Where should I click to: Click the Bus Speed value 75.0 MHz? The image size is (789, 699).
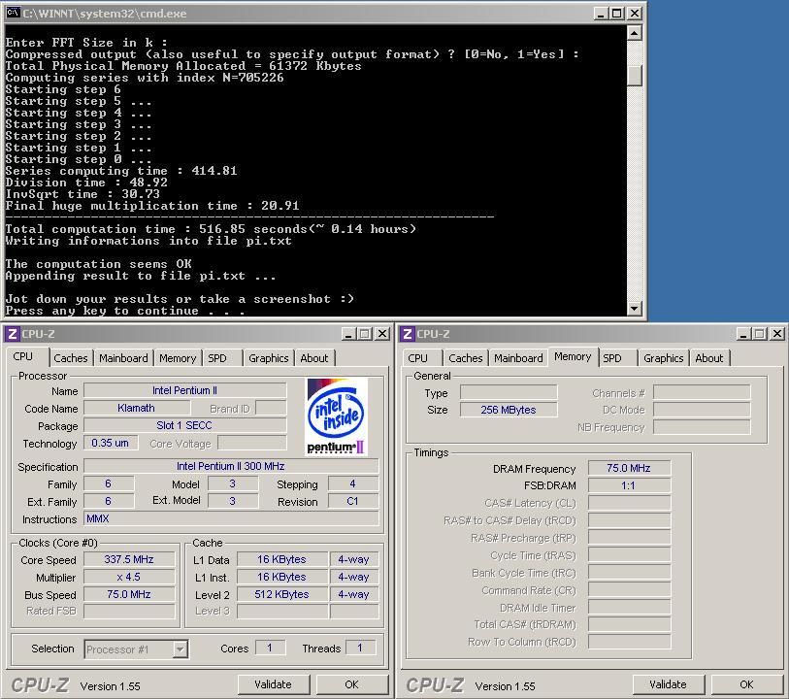click(129, 594)
